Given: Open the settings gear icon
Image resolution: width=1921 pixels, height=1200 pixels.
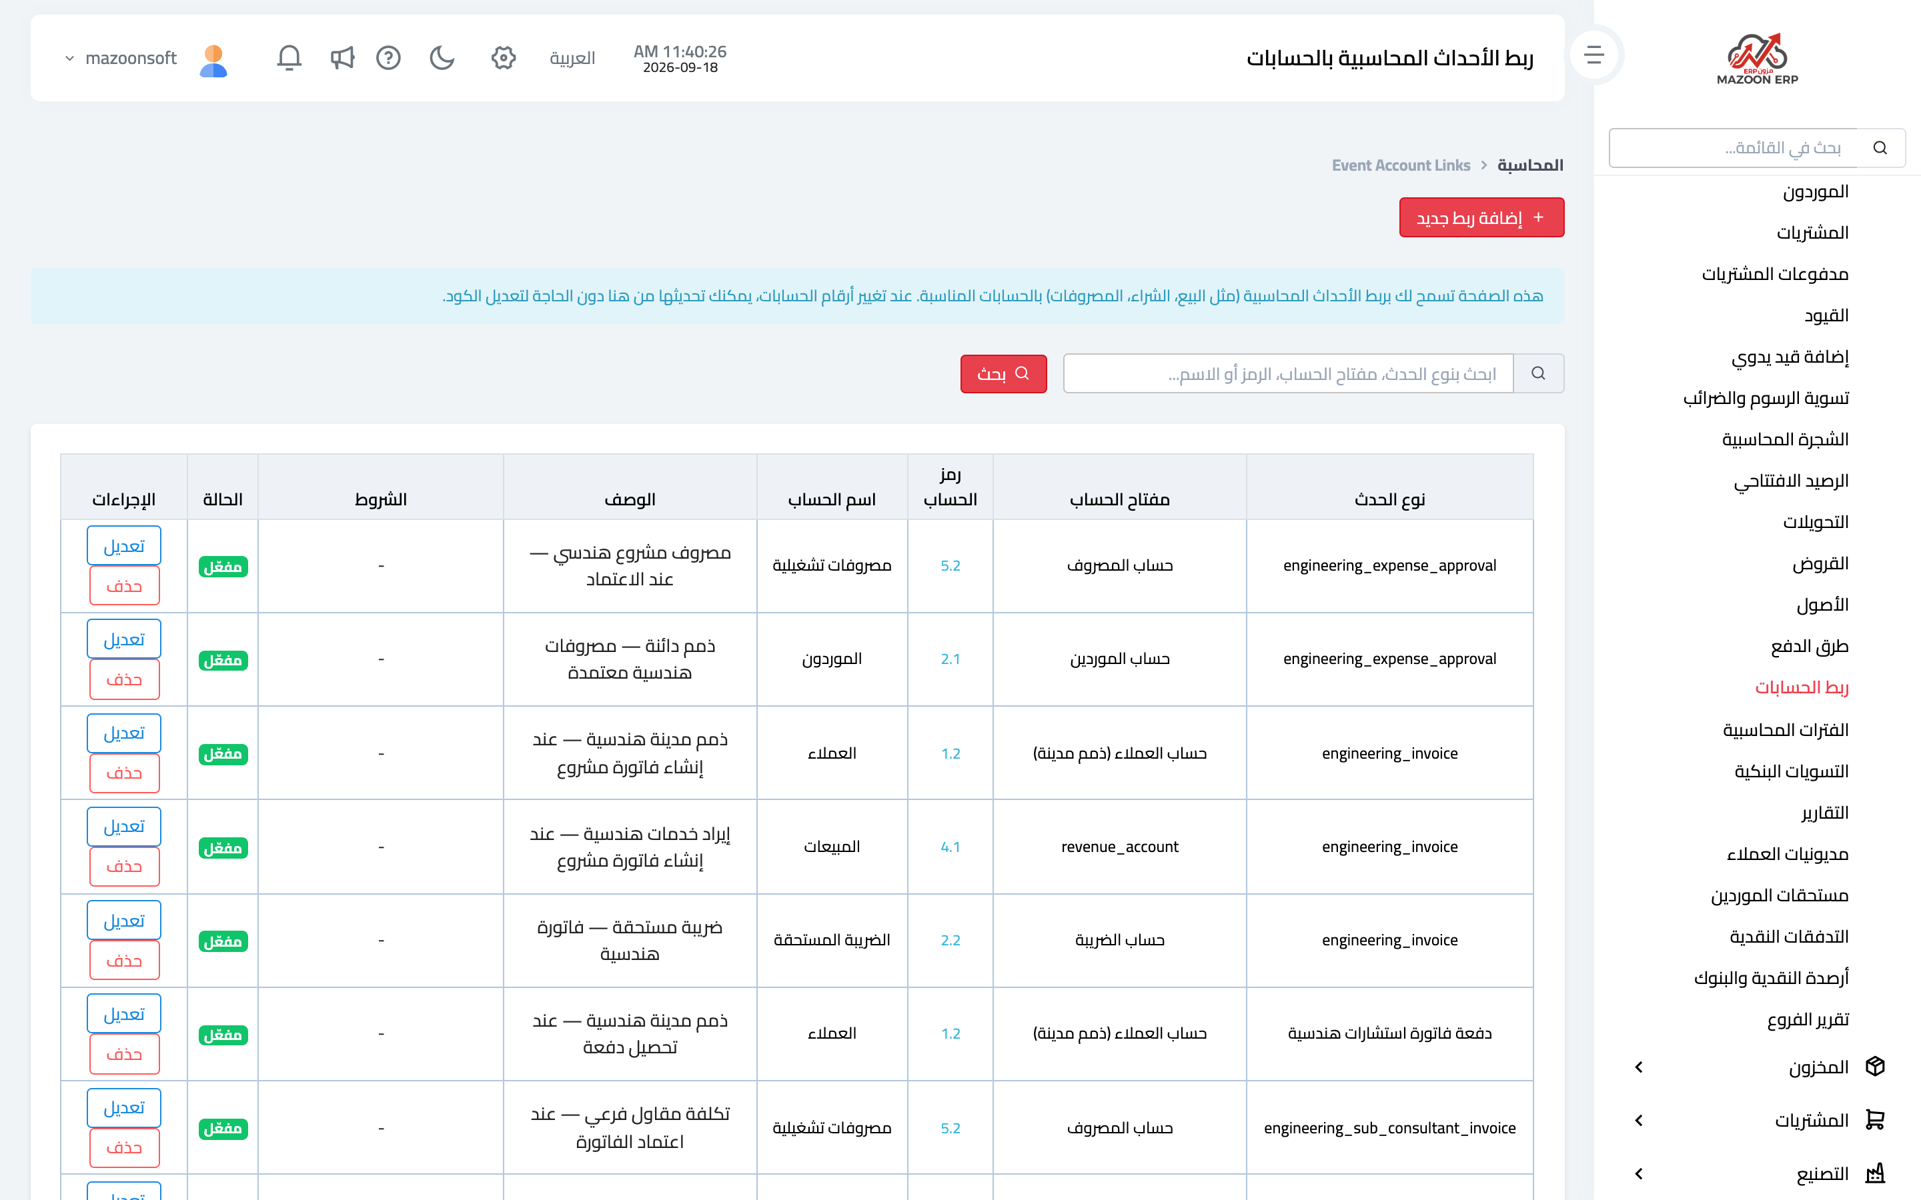Looking at the screenshot, I should (x=504, y=58).
